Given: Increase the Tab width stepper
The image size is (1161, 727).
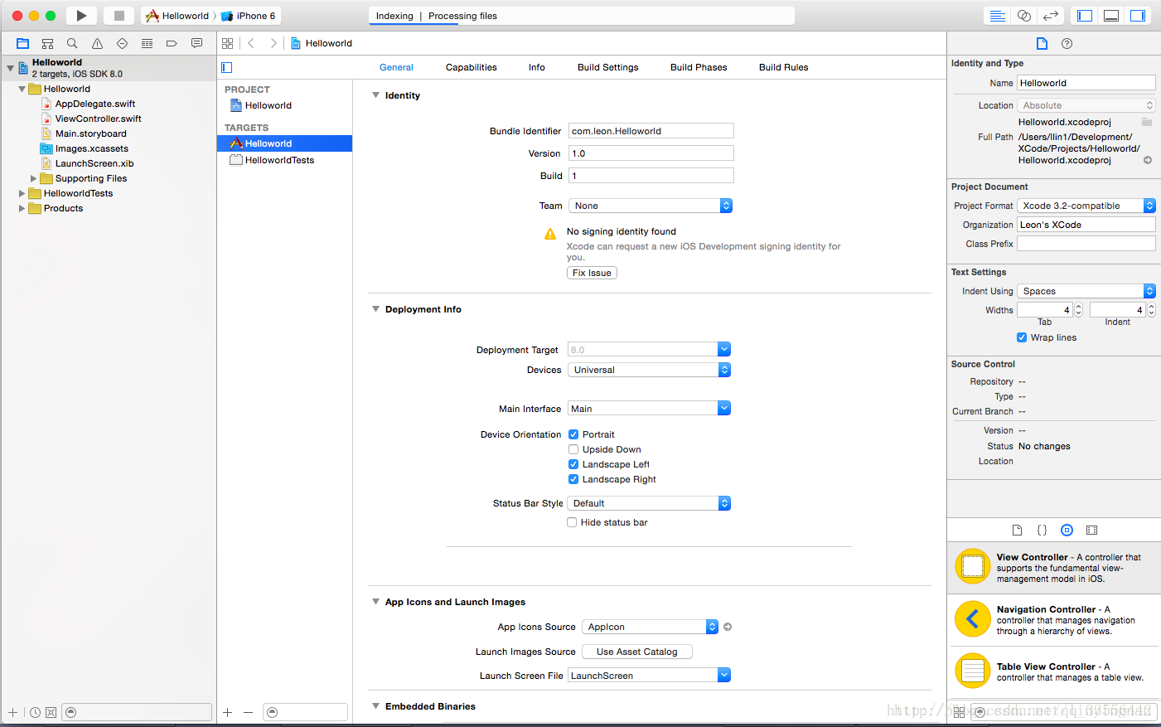Looking at the screenshot, I should point(1078,306).
